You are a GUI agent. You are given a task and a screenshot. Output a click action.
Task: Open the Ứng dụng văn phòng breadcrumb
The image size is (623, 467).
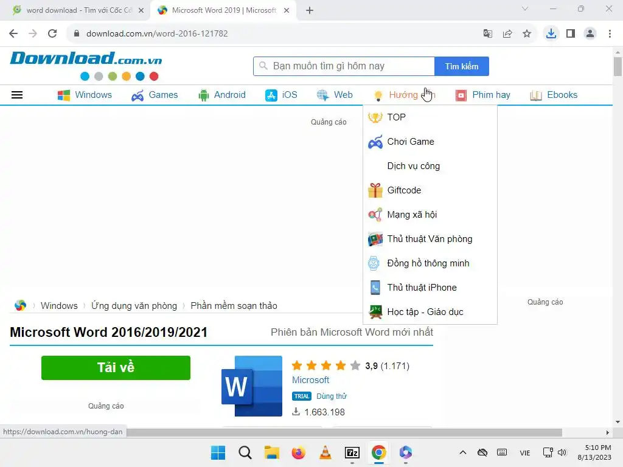point(134,306)
